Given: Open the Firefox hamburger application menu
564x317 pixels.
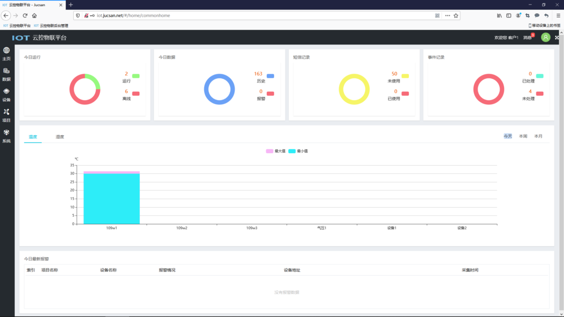Looking at the screenshot, I should pyautogui.click(x=558, y=16).
